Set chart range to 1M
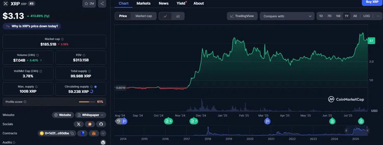 coord(338,16)
